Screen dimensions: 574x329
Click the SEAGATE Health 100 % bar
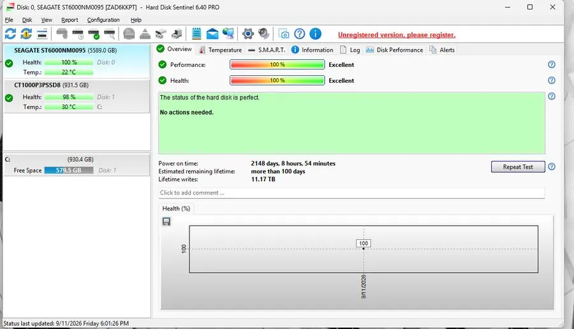69,62
